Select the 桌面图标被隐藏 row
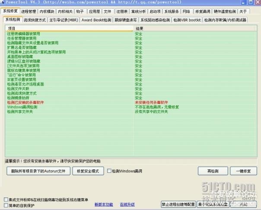Image resolution: width=261 pixels, height=210 pixels. click(131, 57)
